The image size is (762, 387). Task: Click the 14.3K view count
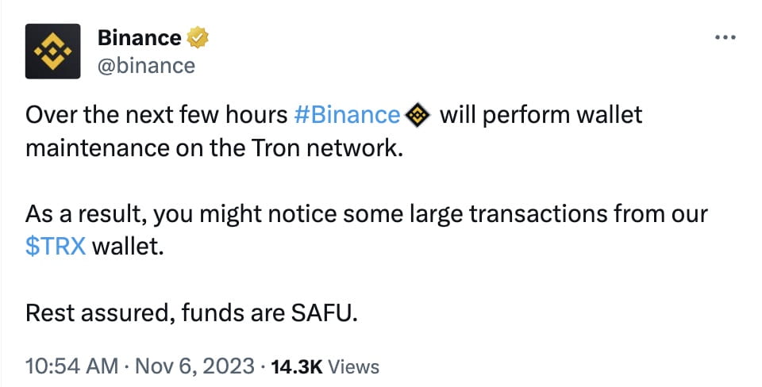(297, 366)
